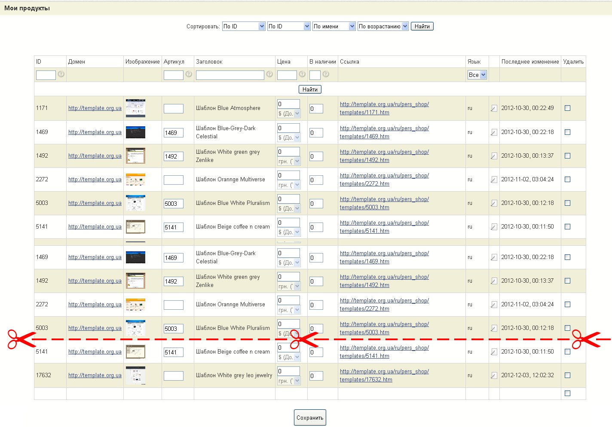Toggle the checkbox in the empty bottom row
Image resolution: width=612 pixels, height=427 pixels.
point(567,393)
